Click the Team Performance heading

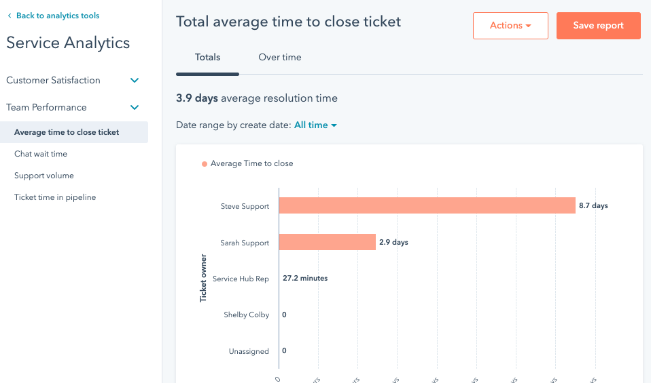point(46,108)
